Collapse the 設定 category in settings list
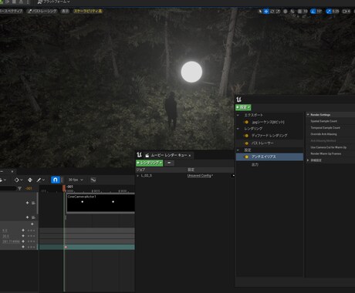 pos(238,150)
